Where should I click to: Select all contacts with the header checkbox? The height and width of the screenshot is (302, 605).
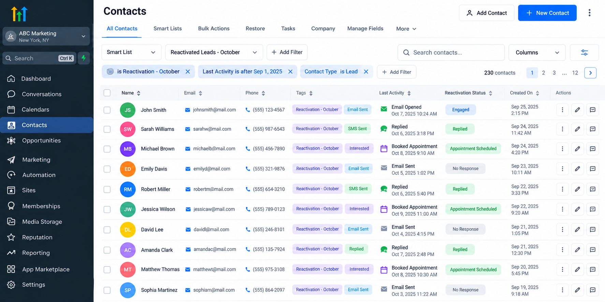(107, 93)
